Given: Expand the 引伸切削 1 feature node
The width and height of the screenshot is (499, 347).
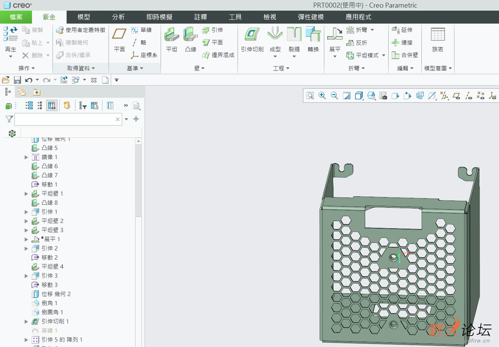Looking at the screenshot, I should tap(26, 322).
